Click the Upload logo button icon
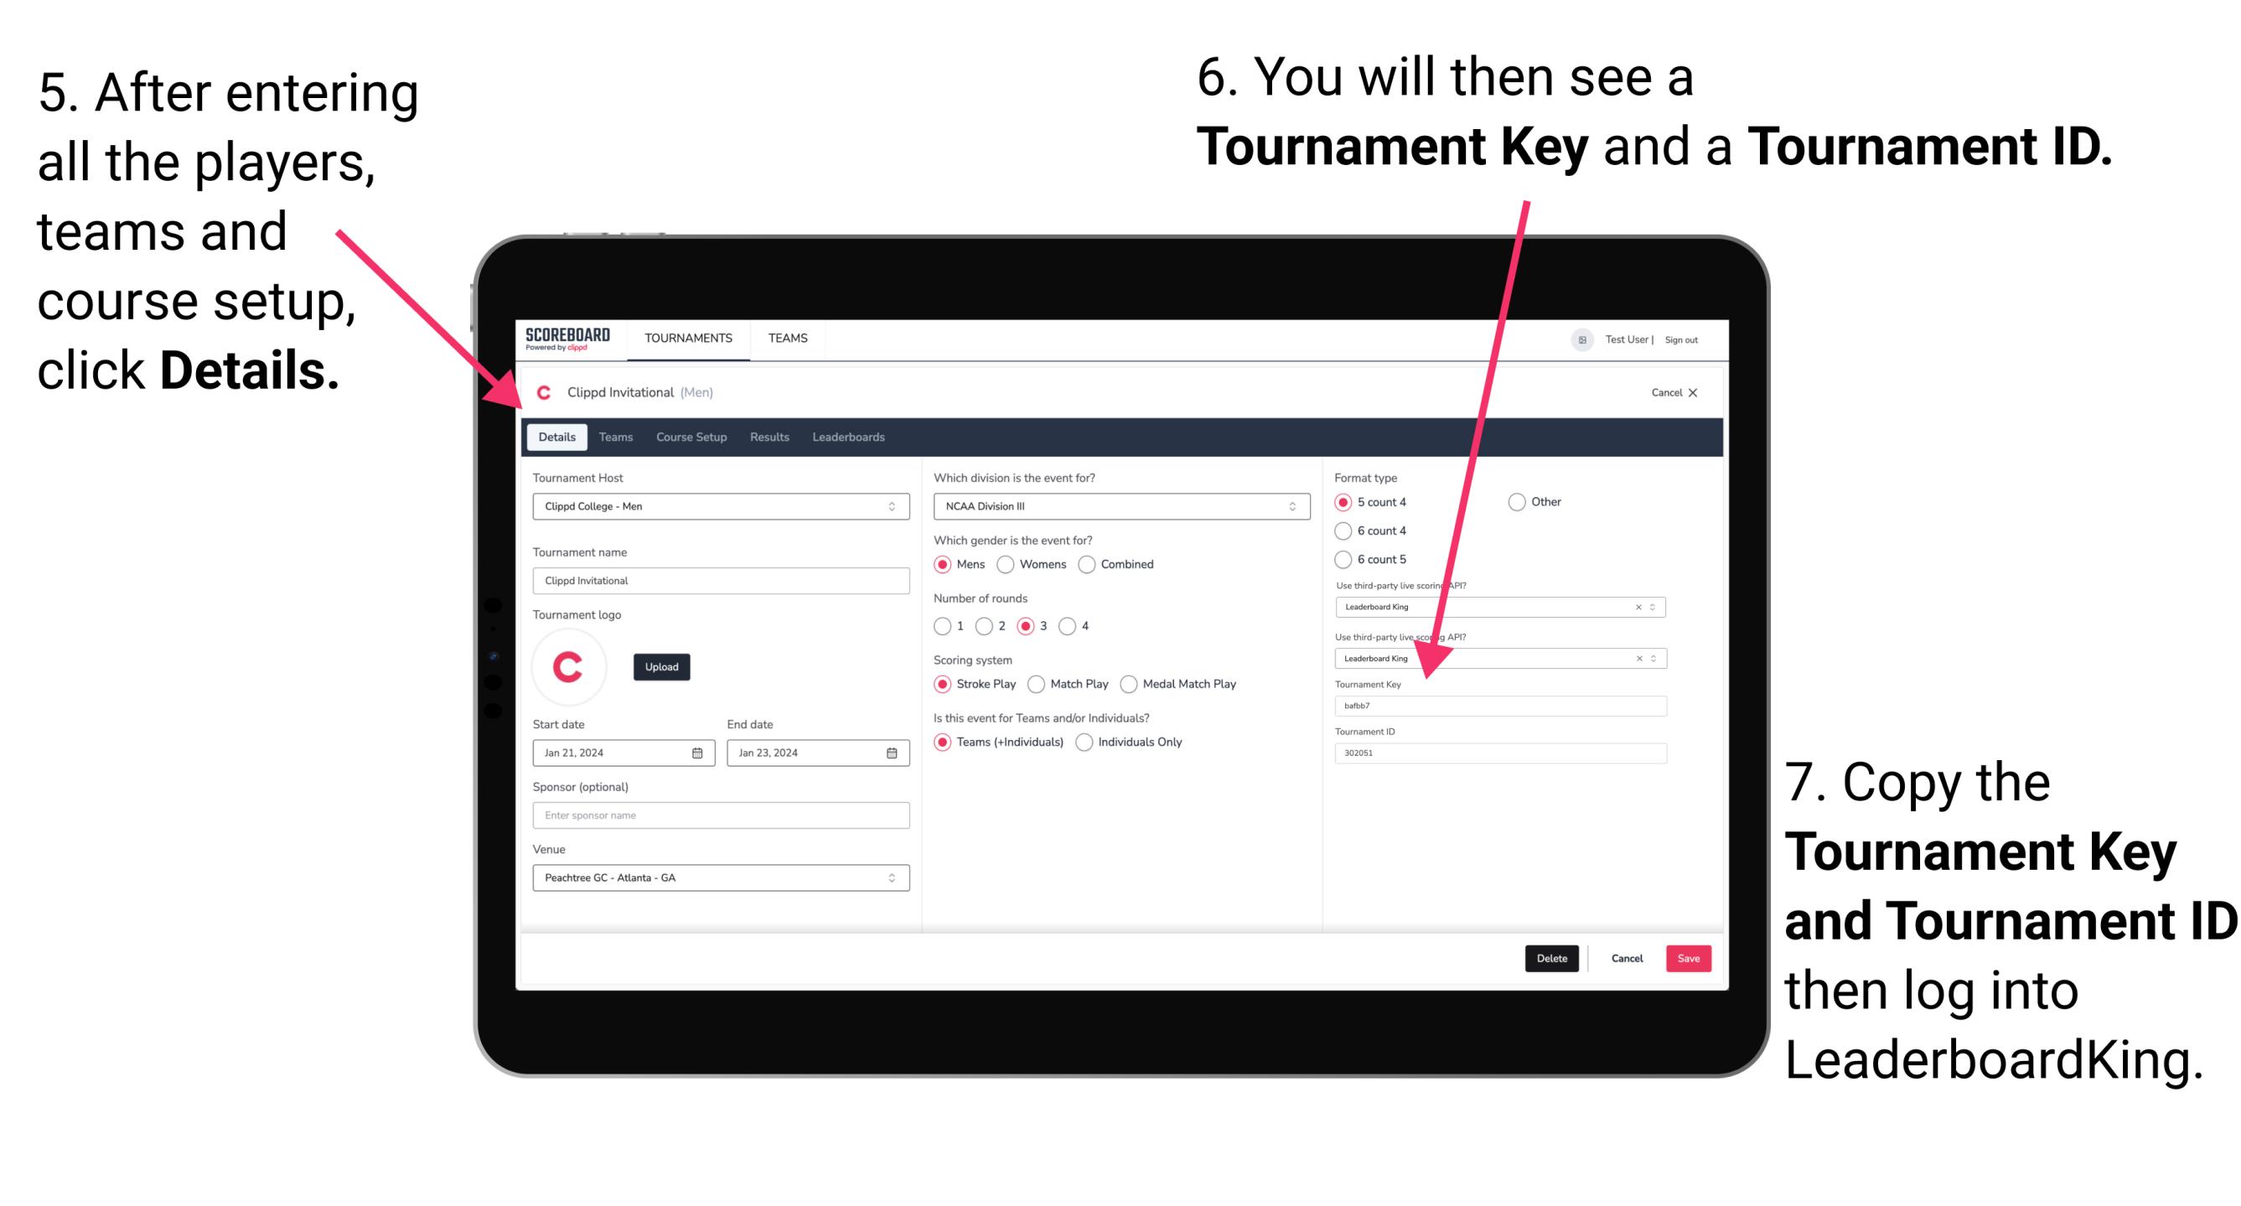 click(662, 667)
